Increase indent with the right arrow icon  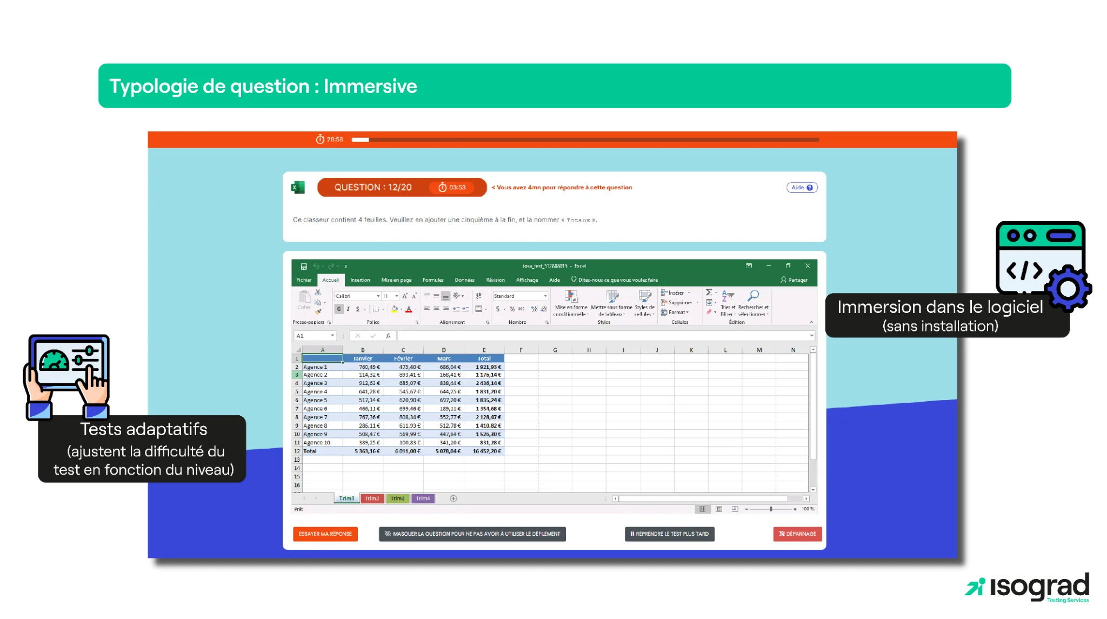(465, 309)
